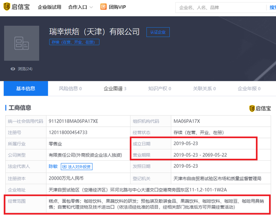Click the eye icon beside 浏览(24)
This screenshot has width=276, height=223.
(x=13, y=69)
